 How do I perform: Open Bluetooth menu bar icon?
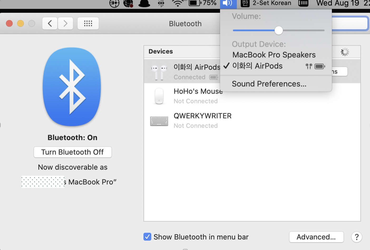[x=161, y=3]
